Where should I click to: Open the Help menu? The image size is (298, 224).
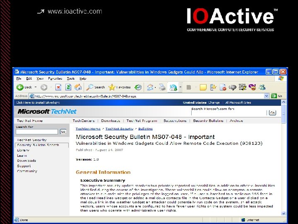[83, 78]
